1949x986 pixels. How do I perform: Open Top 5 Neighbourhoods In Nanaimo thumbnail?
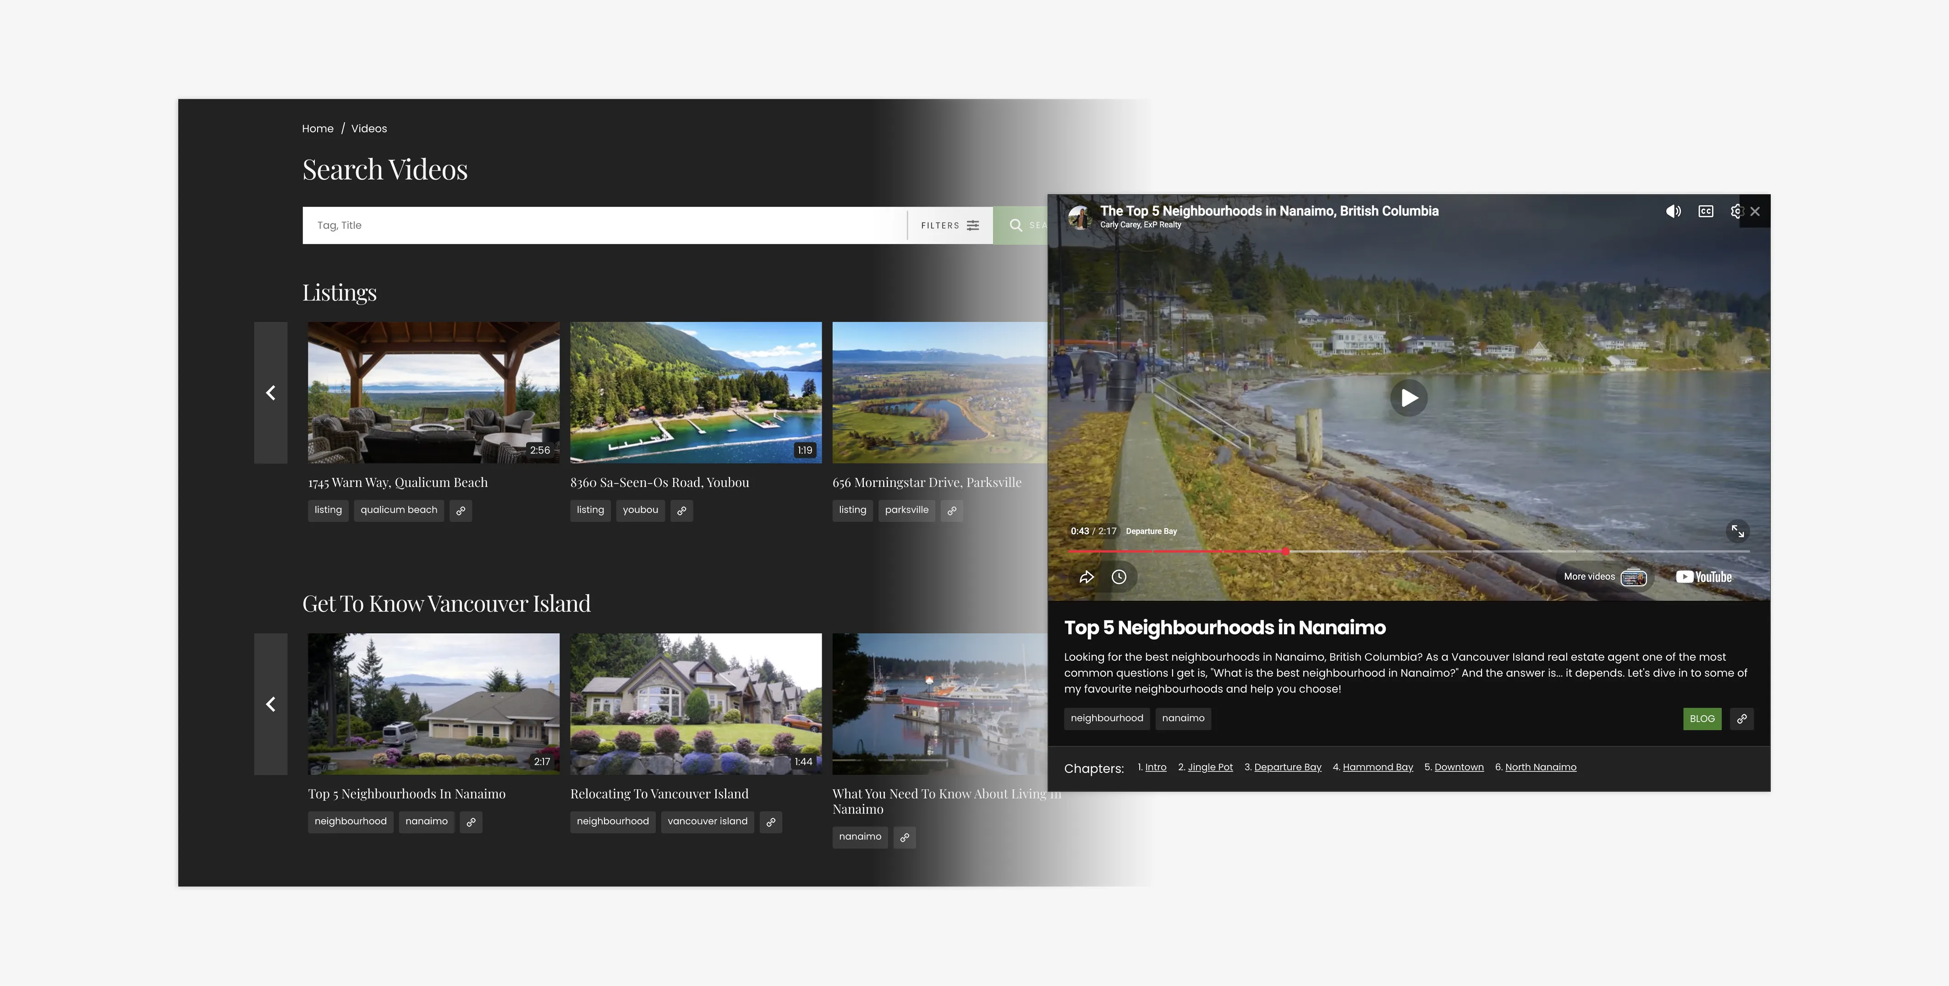click(x=434, y=705)
